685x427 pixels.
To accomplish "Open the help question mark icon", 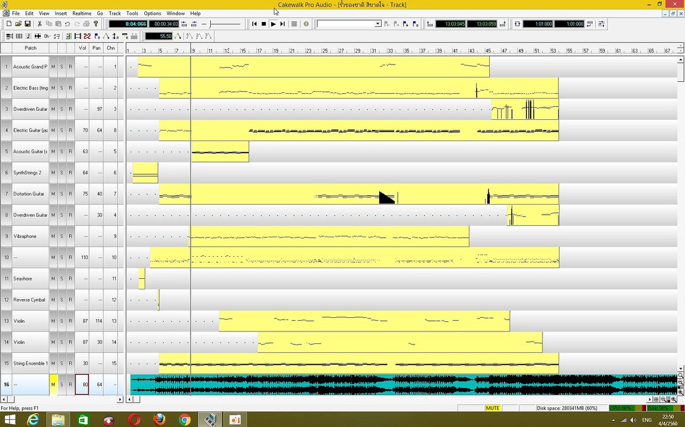I will [96, 24].
